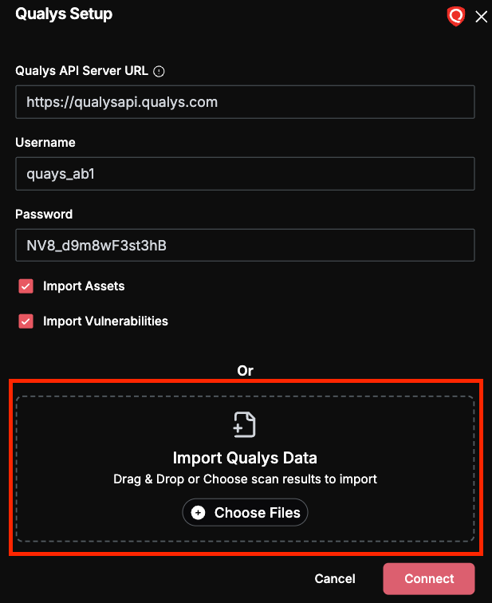Focus the Username field containing quays_ab1
This screenshot has width=492, height=603.
click(x=245, y=173)
